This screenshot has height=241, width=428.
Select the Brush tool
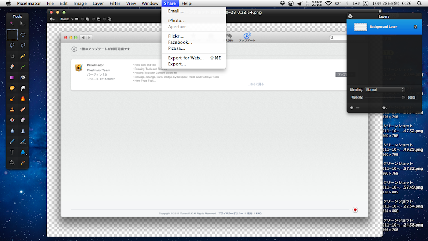[x=23, y=66]
